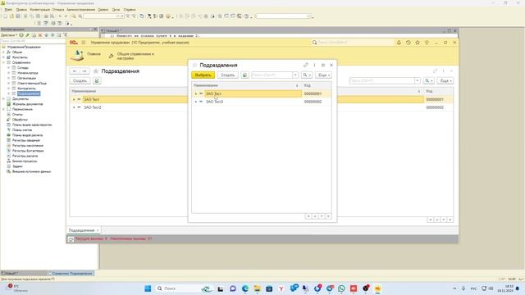
Task: Open history clock icon in 1C window
Action: 409,43
